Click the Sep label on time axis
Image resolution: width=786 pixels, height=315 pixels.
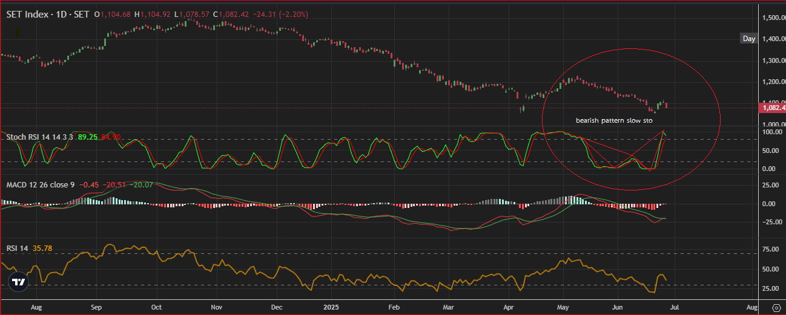pyautogui.click(x=96, y=307)
